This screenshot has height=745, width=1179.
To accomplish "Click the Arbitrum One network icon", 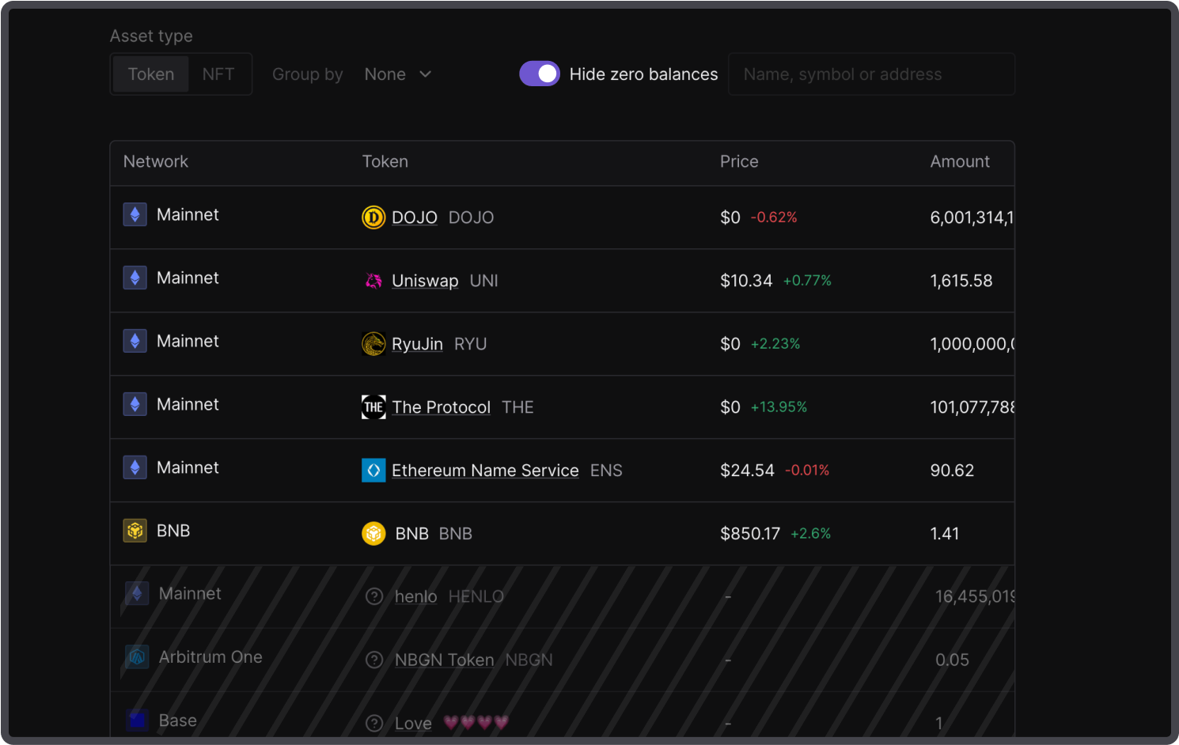I will (x=137, y=656).
